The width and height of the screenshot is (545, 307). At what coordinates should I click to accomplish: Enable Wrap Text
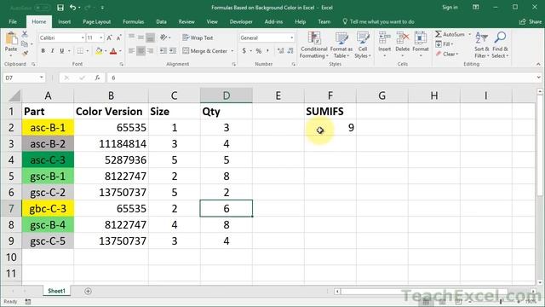pos(198,38)
